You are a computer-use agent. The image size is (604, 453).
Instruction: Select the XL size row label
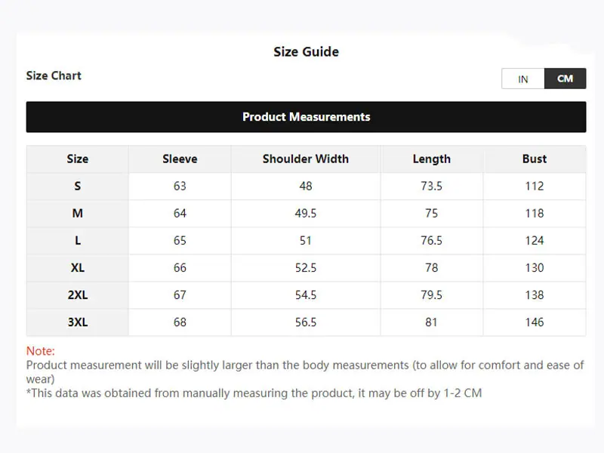tap(78, 268)
